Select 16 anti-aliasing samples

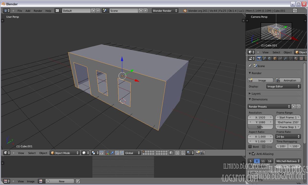(x=269, y=161)
